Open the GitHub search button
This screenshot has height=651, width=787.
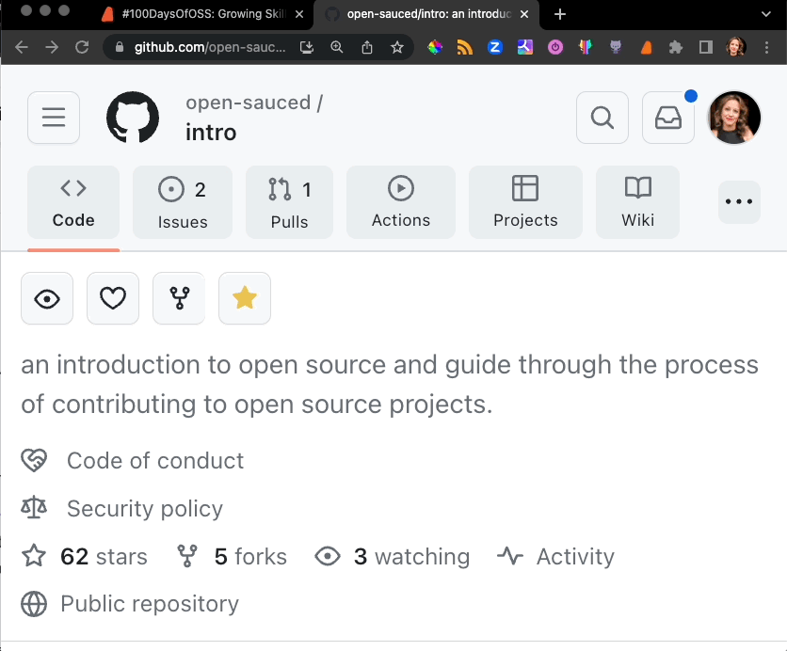[602, 118]
